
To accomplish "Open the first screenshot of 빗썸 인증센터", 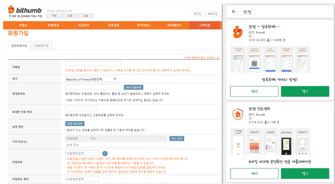I will coord(238,142).
